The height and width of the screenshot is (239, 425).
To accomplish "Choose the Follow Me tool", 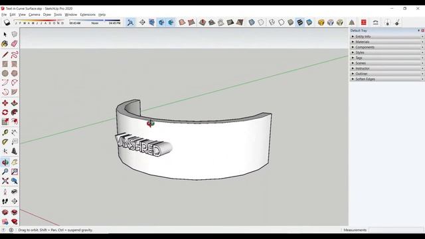I will (x=15, y=112).
